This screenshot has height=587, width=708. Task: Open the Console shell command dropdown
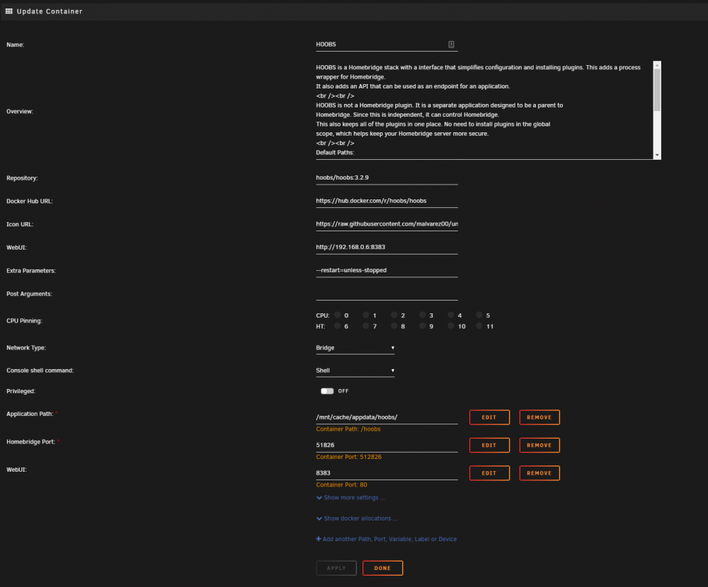click(355, 371)
